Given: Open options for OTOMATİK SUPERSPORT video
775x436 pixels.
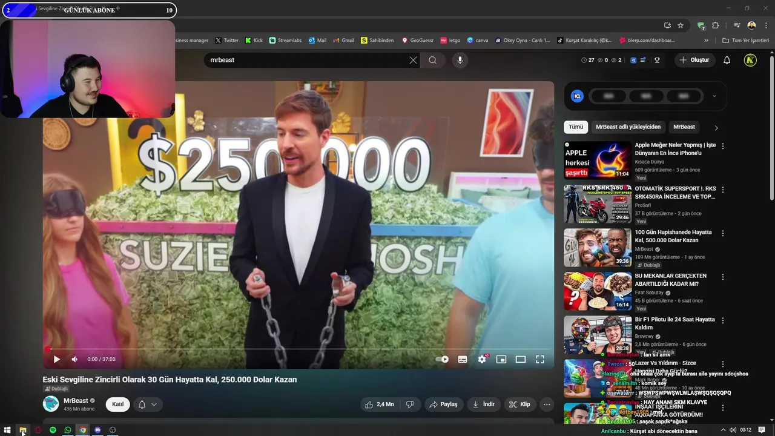Looking at the screenshot, I should (x=722, y=190).
